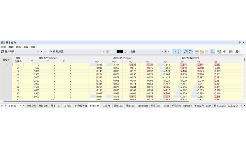
Task: Go to next analysis type arrow
Action: pyautogui.click(x=45, y=52)
